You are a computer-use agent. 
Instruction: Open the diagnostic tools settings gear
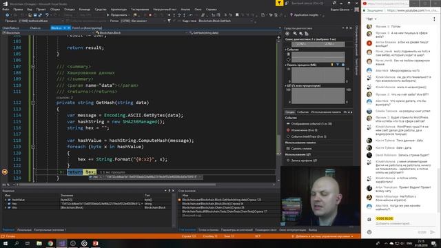[x=287, y=34]
